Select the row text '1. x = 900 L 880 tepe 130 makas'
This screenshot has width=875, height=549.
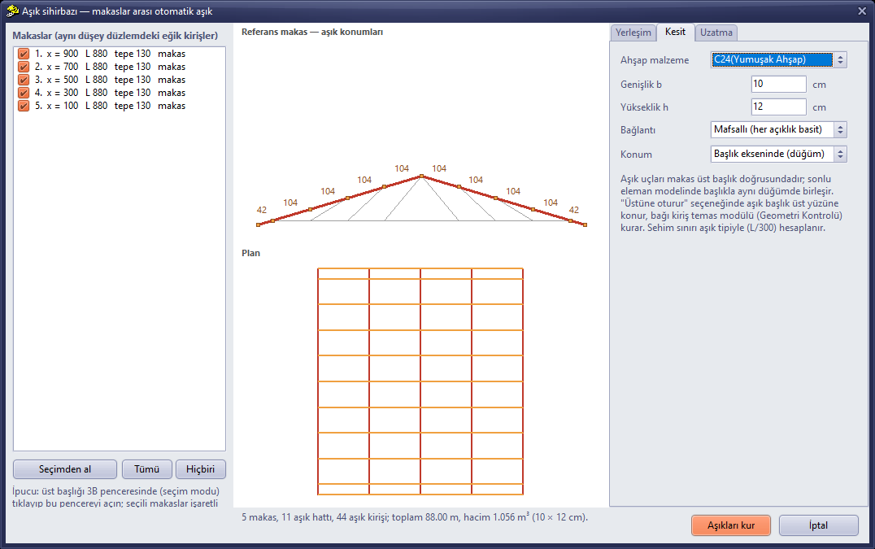click(110, 54)
